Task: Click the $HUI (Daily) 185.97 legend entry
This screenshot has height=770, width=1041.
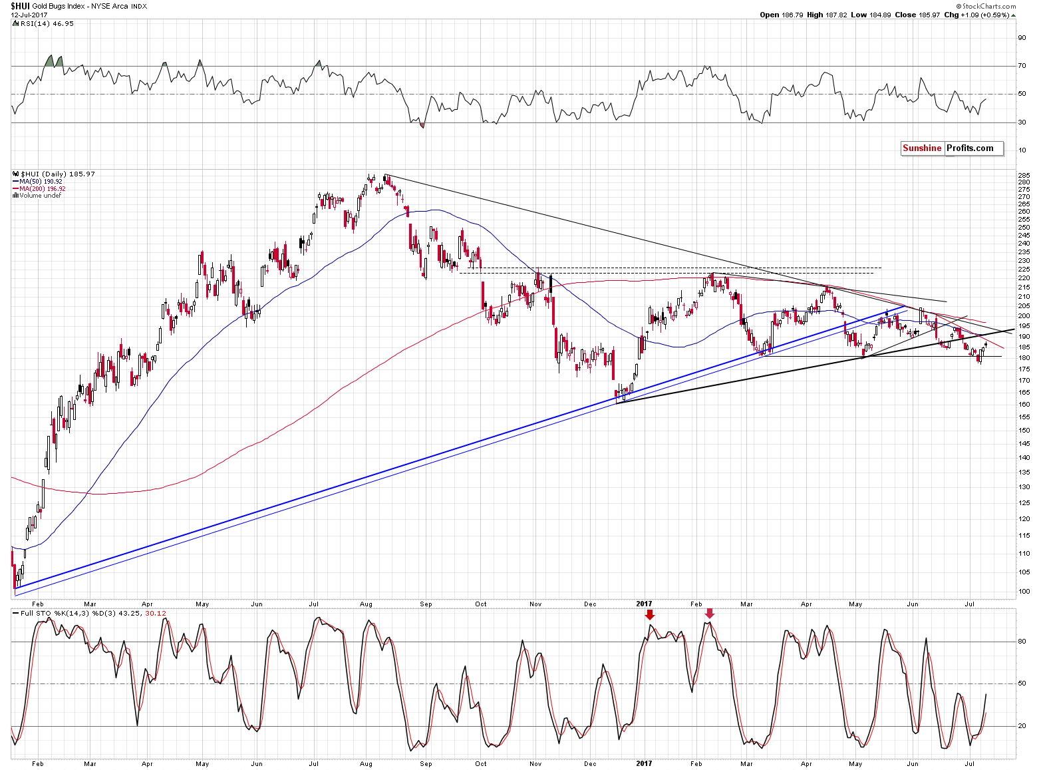Action: pos(58,174)
